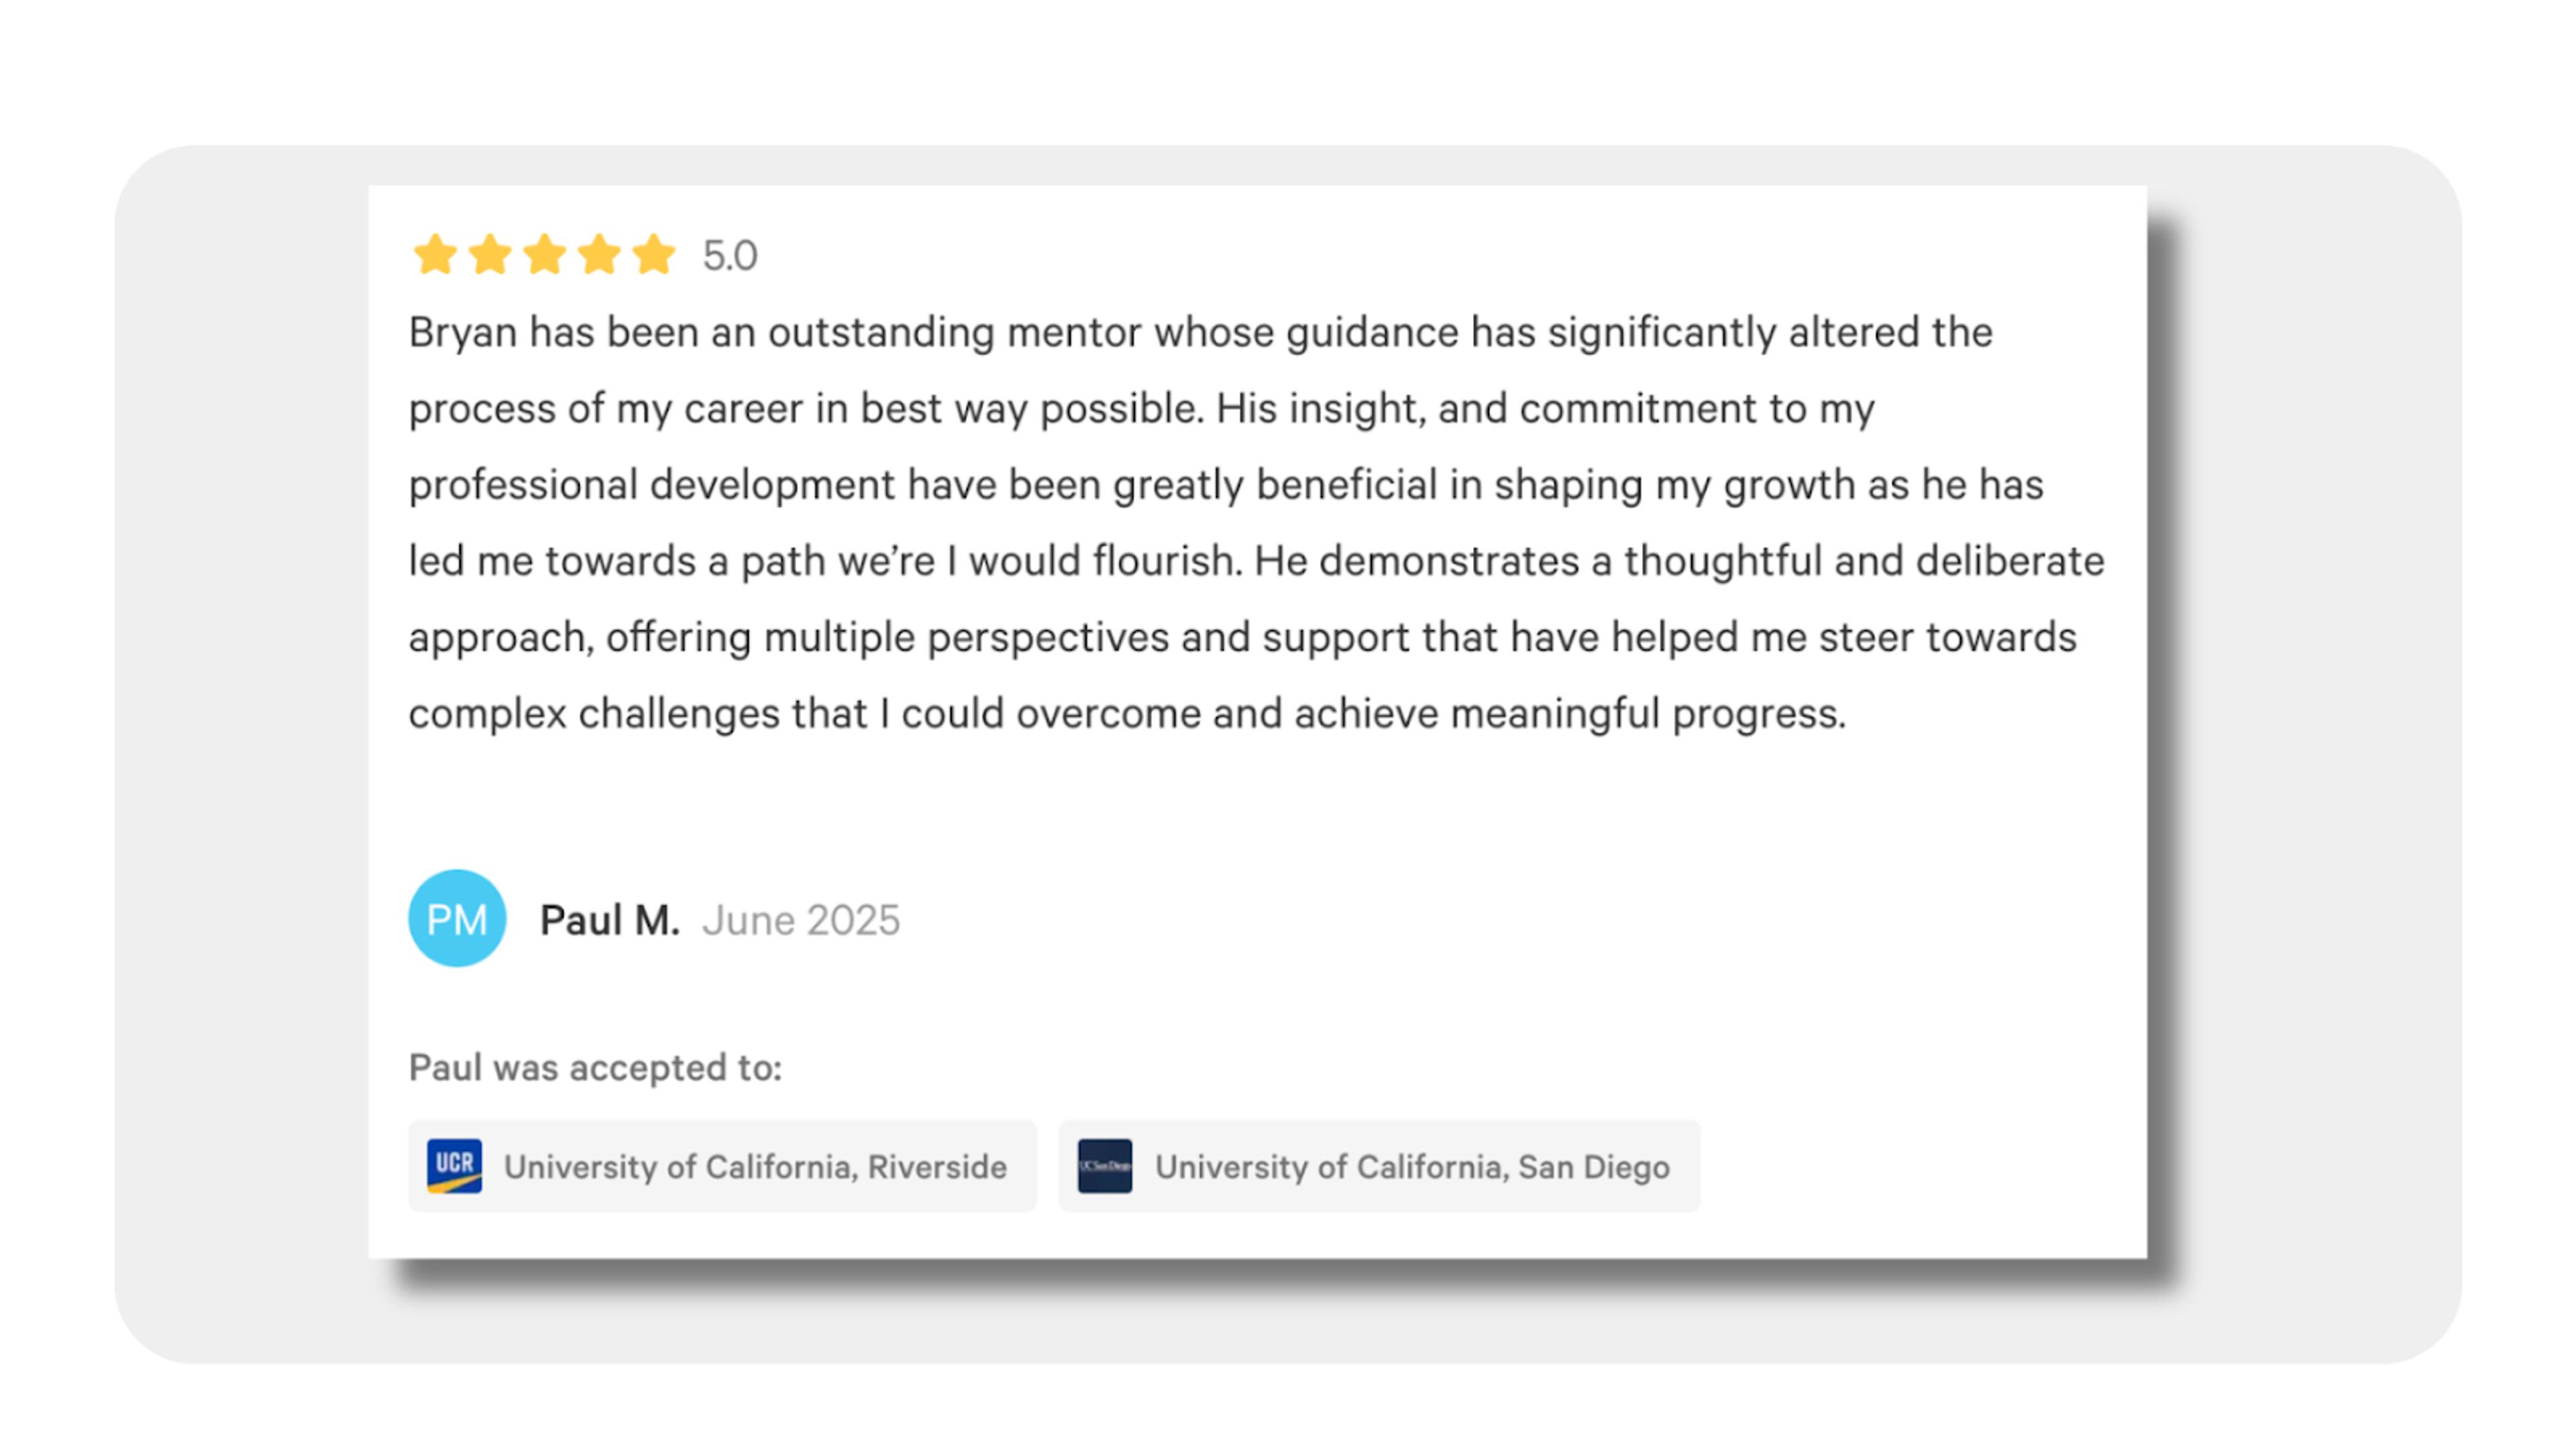Open University of California, Riverside chip
Image resolution: width=2576 pixels, height=1449 pixels.
point(722,1166)
